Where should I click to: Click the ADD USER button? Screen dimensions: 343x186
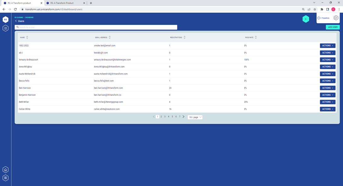pyautogui.click(x=333, y=27)
